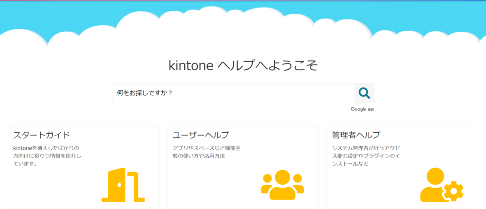This screenshot has width=486, height=209.
Task: Click the magnifying glass search button
Action: [x=364, y=93]
